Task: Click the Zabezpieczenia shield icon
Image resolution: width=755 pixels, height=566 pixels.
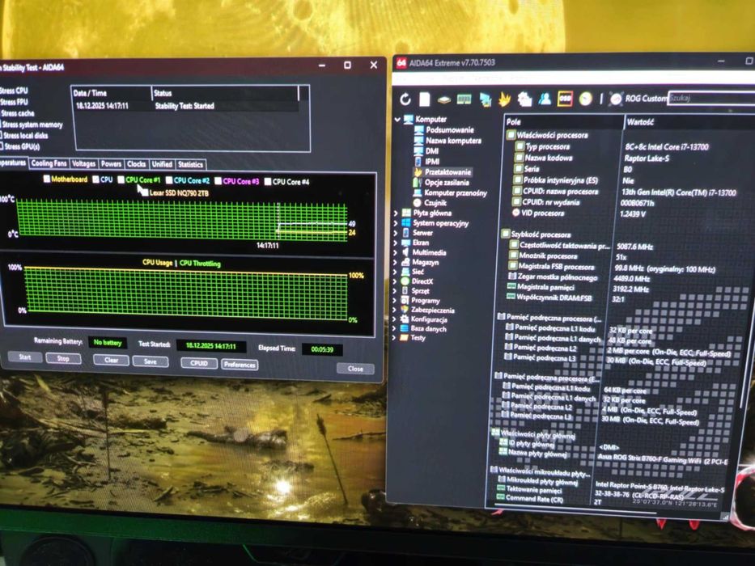Action: 405,310
